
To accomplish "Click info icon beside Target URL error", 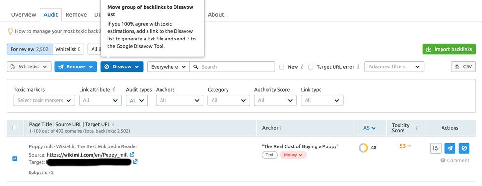I will (x=358, y=66).
